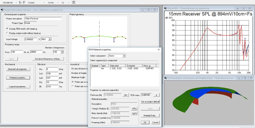Click the Type column header
This screenshot has height=128, width=255.
coord(104,66)
